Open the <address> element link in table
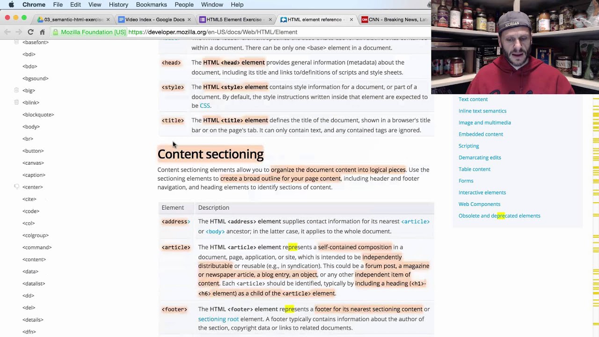Viewport: 599px width, 337px height. tap(175, 221)
